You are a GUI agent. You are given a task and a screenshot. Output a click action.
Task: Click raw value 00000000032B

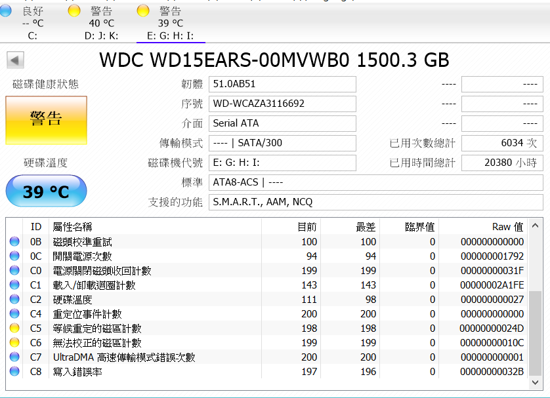492,371
